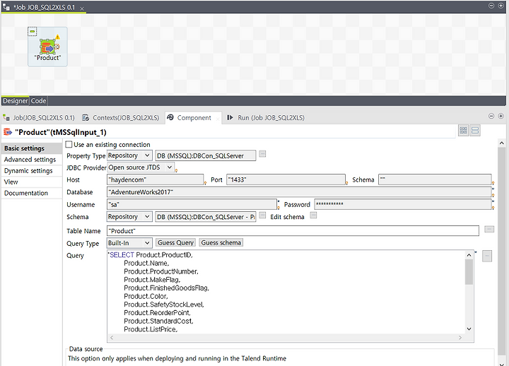Maximize the Component panel

(501, 116)
